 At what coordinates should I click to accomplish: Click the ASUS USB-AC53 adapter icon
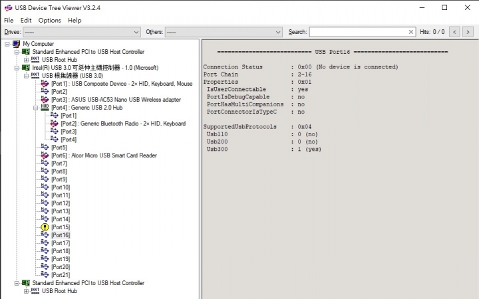tap(45, 100)
